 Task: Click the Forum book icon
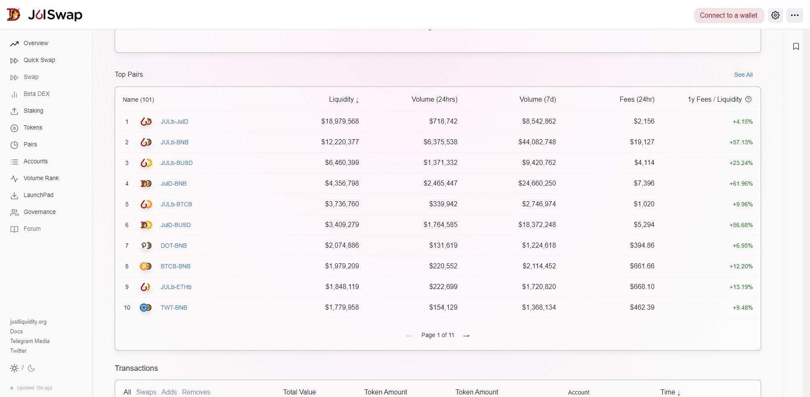click(14, 229)
